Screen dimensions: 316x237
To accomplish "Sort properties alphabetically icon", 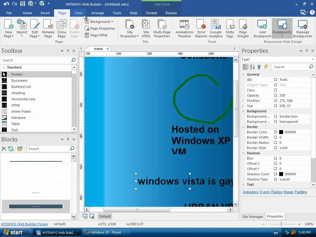I will pyautogui.click(x=252, y=67).
